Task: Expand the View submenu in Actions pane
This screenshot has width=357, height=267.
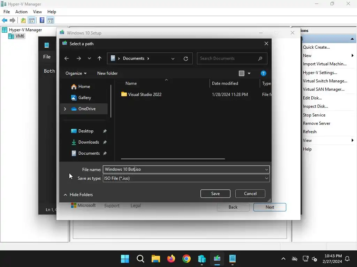Action: point(352,140)
